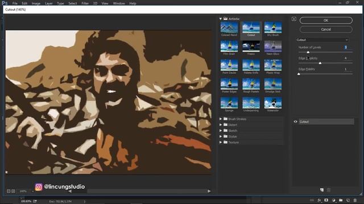The height and width of the screenshot is (204, 364).
Task: Click the link layers icon
Action: coord(312,200)
